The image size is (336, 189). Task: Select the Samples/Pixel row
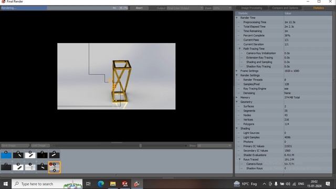[x=283, y=84]
